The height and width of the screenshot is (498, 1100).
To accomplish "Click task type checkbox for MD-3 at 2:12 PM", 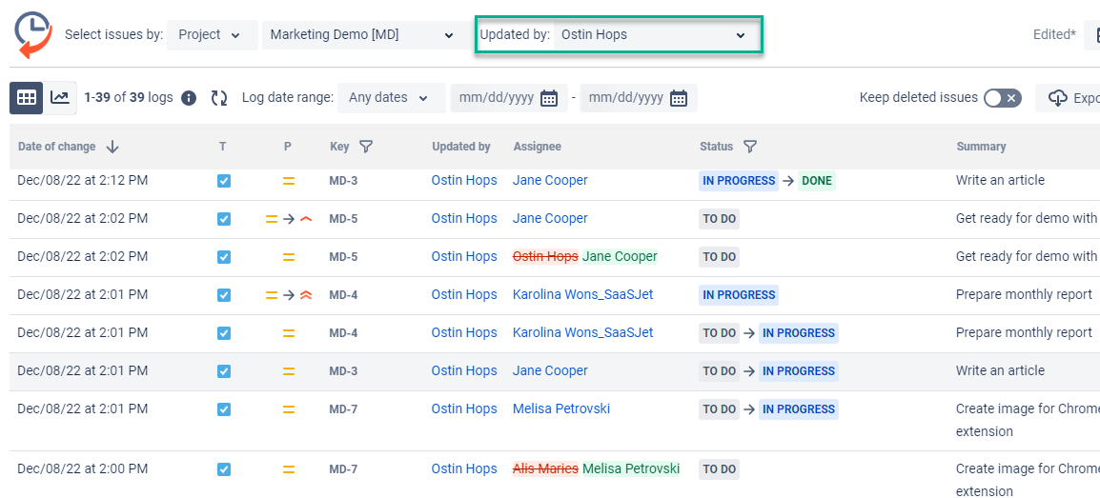I will tap(224, 181).
